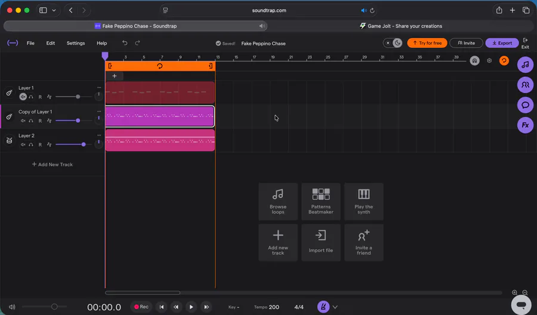Adjust master volume slider at bottom
This screenshot has width=537, height=315.
click(54, 307)
